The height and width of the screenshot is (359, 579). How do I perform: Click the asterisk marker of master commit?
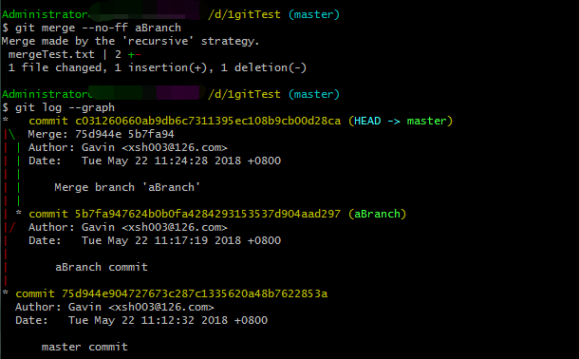[5, 293]
